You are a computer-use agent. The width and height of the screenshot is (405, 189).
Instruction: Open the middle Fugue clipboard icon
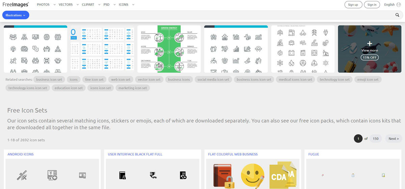coord(353,175)
